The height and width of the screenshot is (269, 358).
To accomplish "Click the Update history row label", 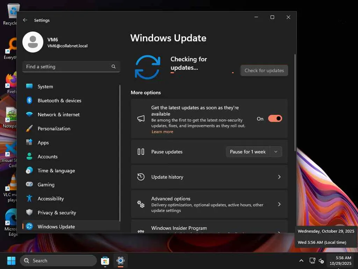I will tap(167, 177).
